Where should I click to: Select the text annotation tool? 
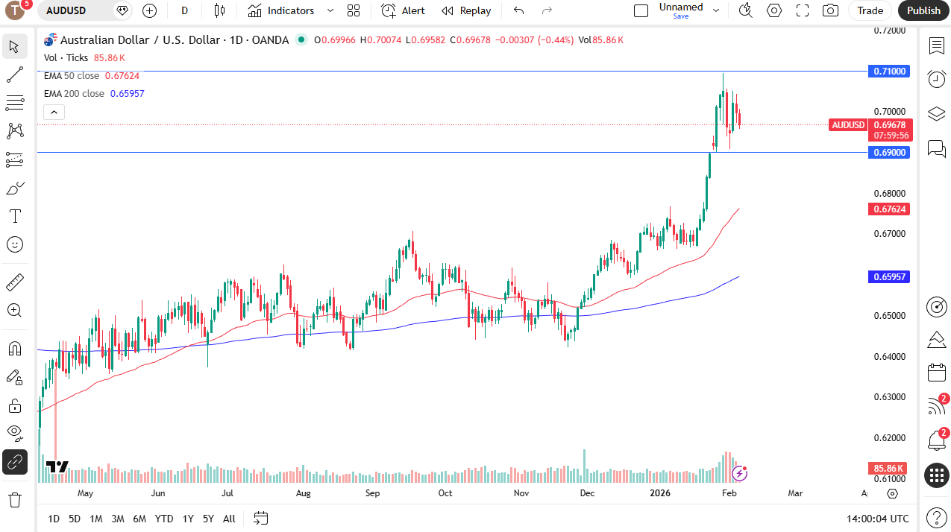click(14, 216)
